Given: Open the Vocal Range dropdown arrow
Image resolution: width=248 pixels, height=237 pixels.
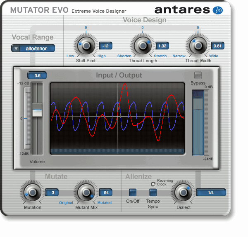Looking at the screenshot, I should (x=16, y=48).
